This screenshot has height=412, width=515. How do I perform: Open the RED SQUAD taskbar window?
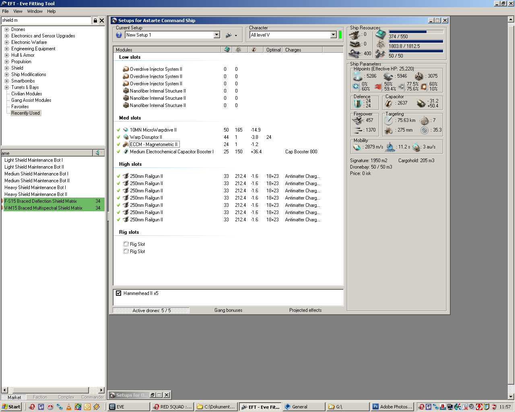(173, 407)
